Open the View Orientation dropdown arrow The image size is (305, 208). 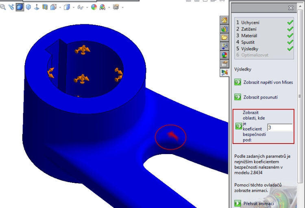[x=60, y=8]
